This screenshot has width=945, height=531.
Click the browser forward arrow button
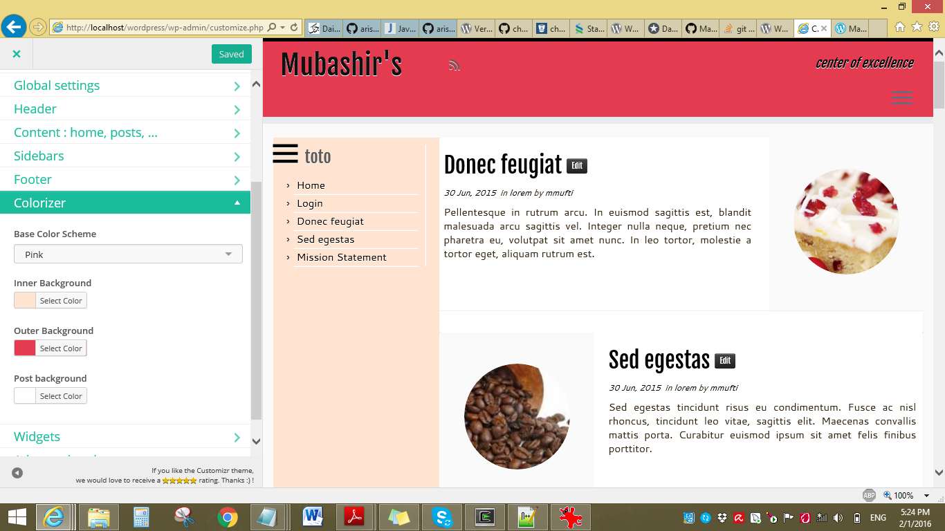click(38, 27)
